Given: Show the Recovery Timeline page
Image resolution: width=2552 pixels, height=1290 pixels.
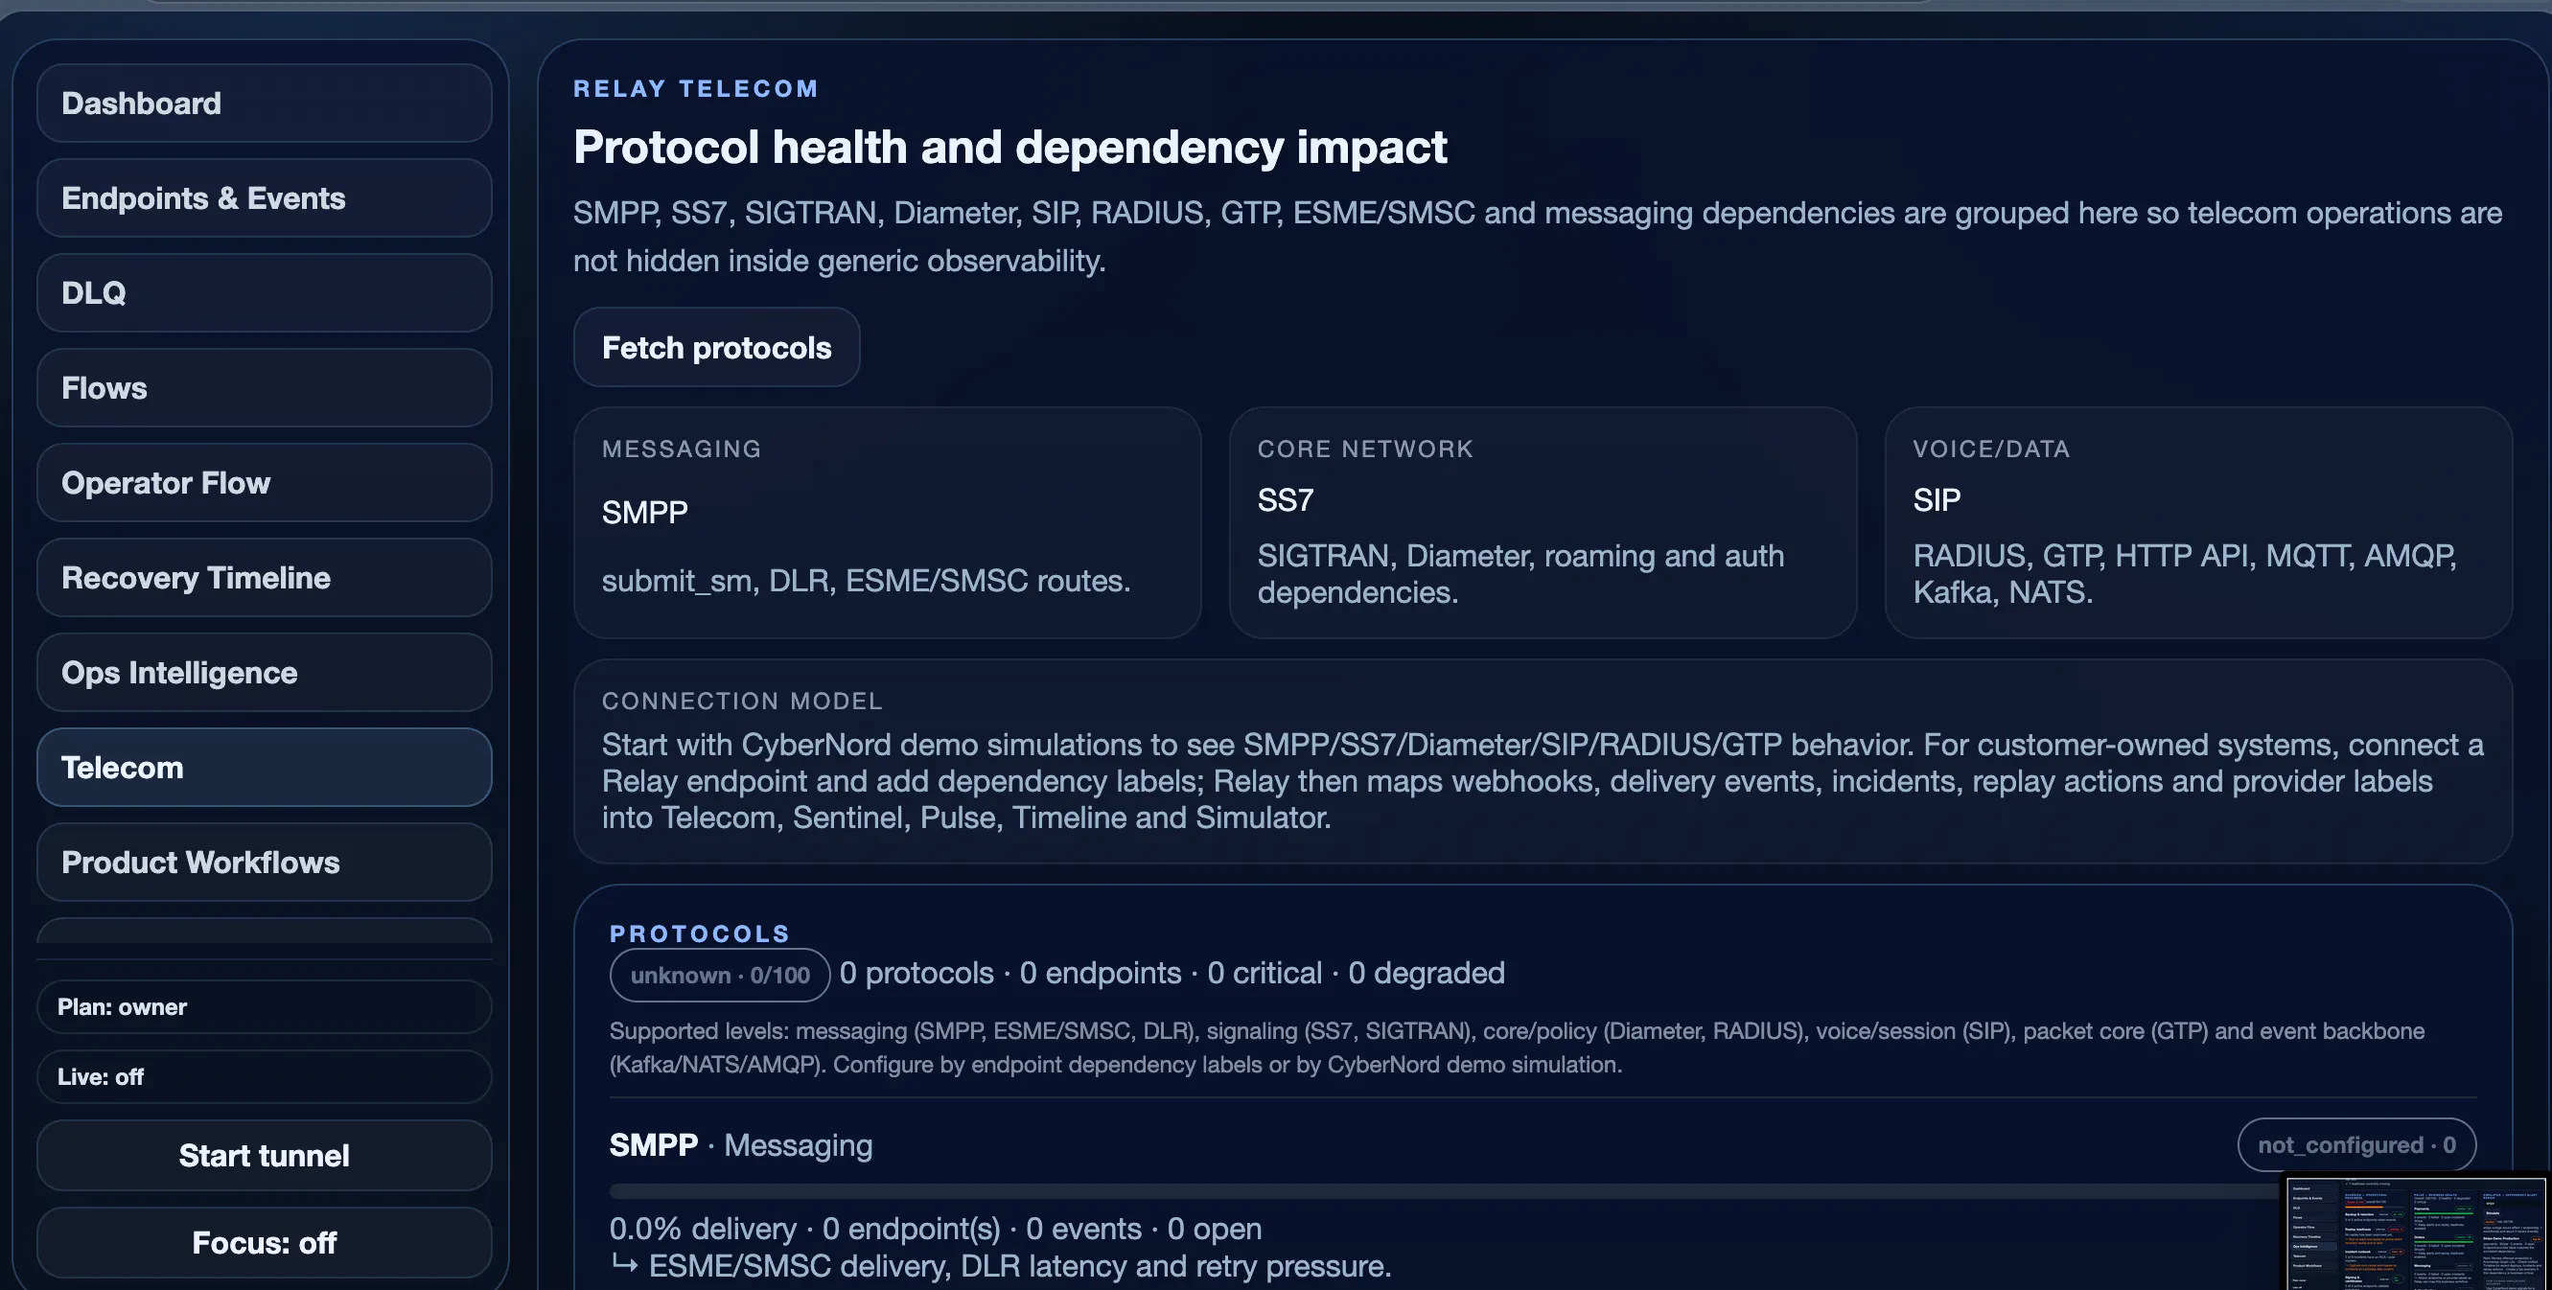Looking at the screenshot, I should (x=265, y=578).
